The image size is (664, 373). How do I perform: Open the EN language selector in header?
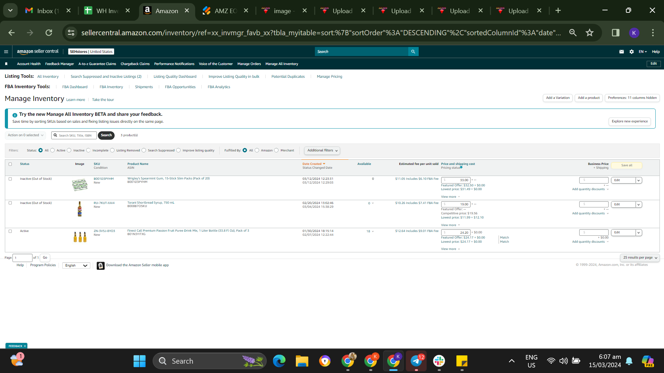pos(643,52)
